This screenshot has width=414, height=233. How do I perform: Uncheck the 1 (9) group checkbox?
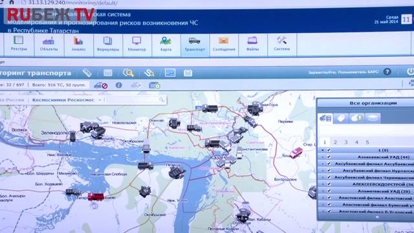[x=329, y=150]
